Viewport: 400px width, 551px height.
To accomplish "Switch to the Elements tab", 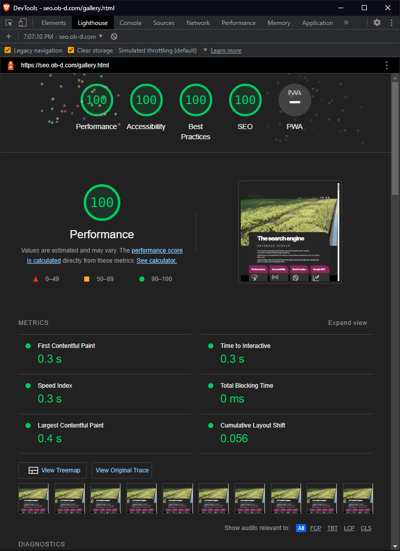I will tap(54, 23).
